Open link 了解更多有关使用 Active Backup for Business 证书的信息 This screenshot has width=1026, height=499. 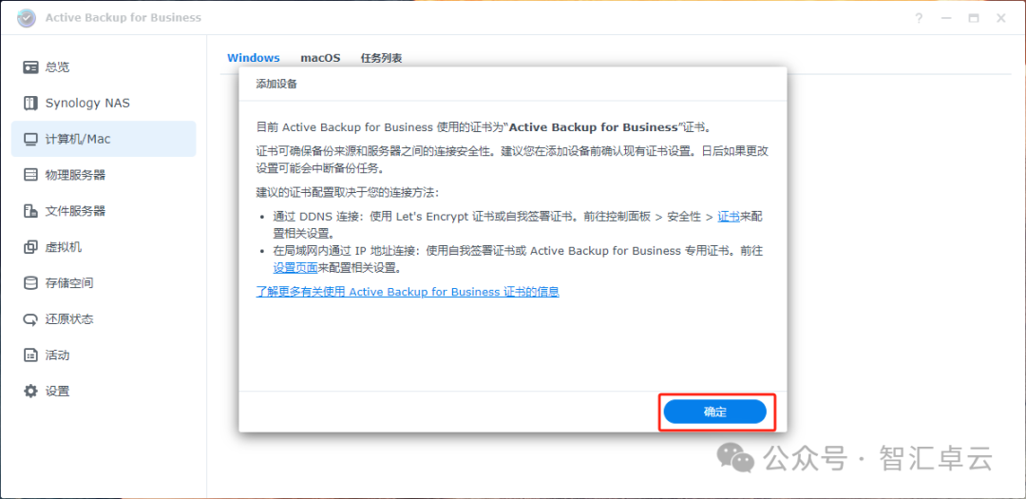(408, 292)
